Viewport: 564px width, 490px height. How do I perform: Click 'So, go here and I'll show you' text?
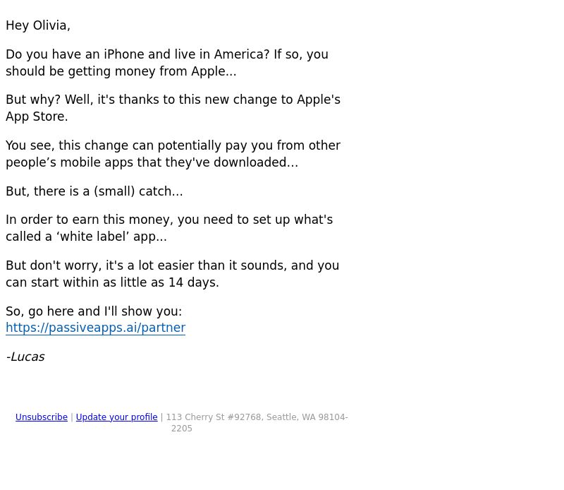click(94, 311)
